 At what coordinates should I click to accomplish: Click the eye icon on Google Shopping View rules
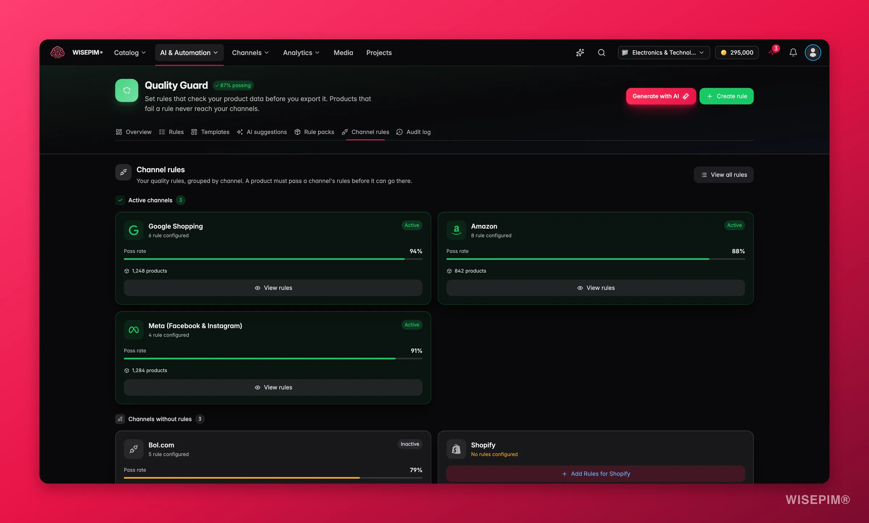(257, 288)
